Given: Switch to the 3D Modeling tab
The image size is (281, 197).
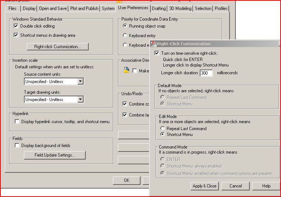Looking at the screenshot, I should click(x=180, y=8).
